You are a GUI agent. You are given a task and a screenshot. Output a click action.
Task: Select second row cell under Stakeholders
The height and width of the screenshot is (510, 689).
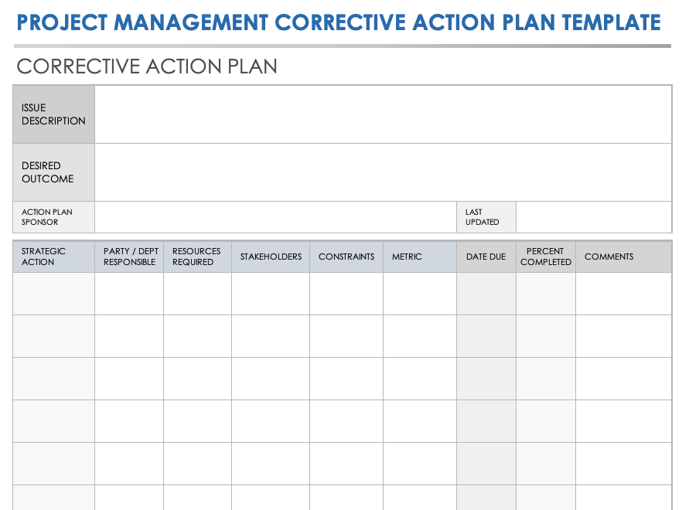coord(271,336)
